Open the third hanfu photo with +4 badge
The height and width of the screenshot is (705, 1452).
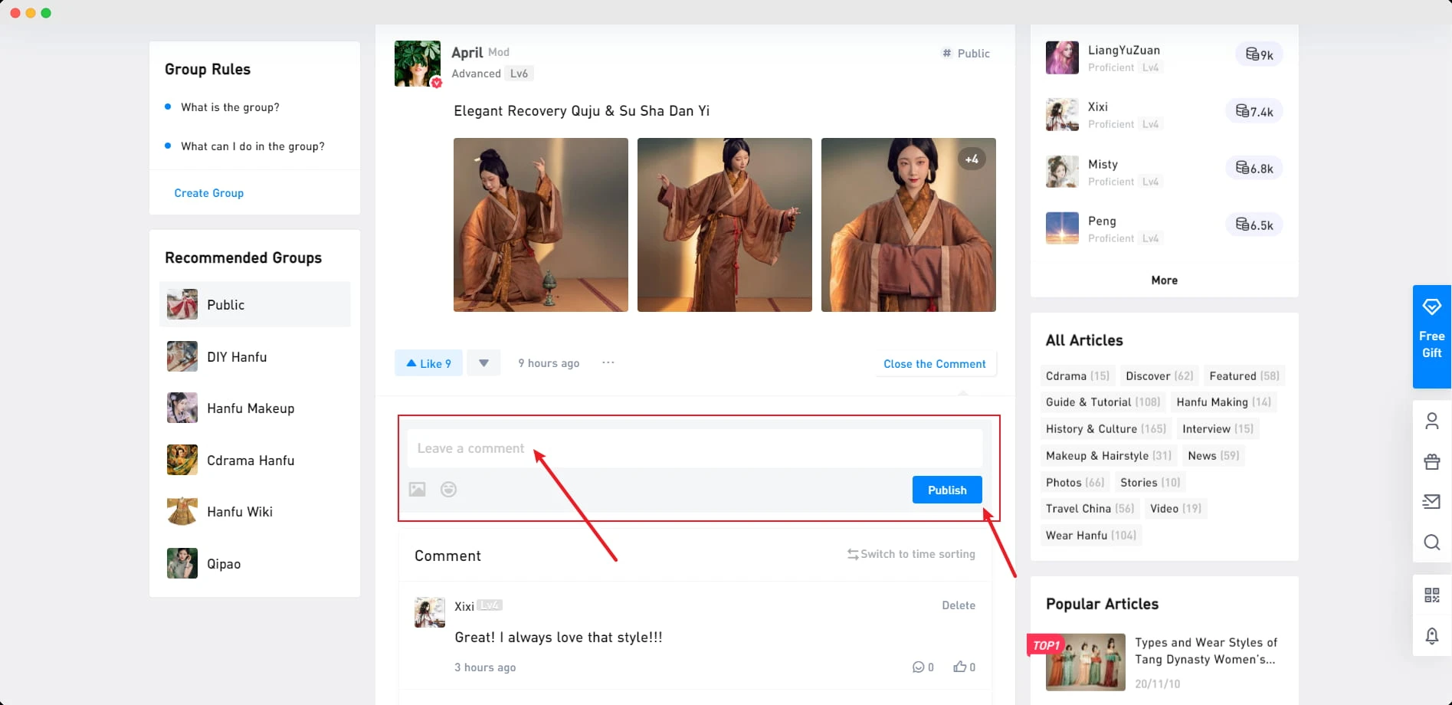point(908,225)
